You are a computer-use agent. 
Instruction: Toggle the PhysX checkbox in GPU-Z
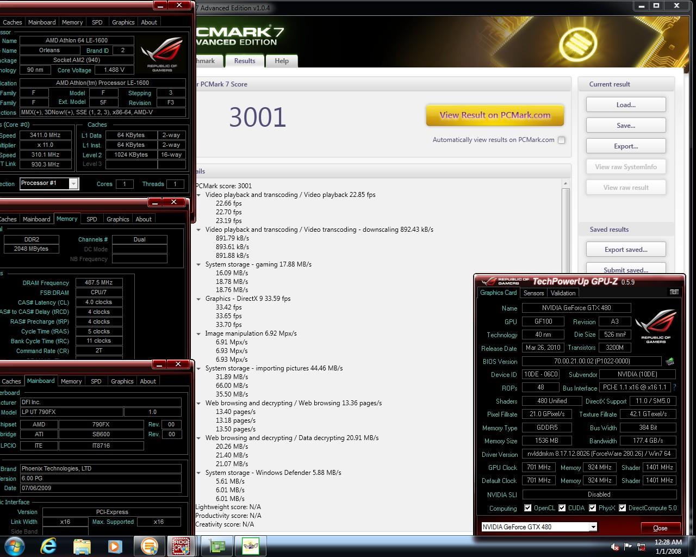(593, 508)
